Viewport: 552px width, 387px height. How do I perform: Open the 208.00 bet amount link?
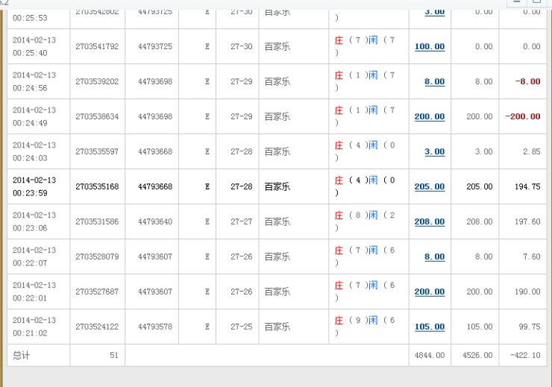(430, 221)
